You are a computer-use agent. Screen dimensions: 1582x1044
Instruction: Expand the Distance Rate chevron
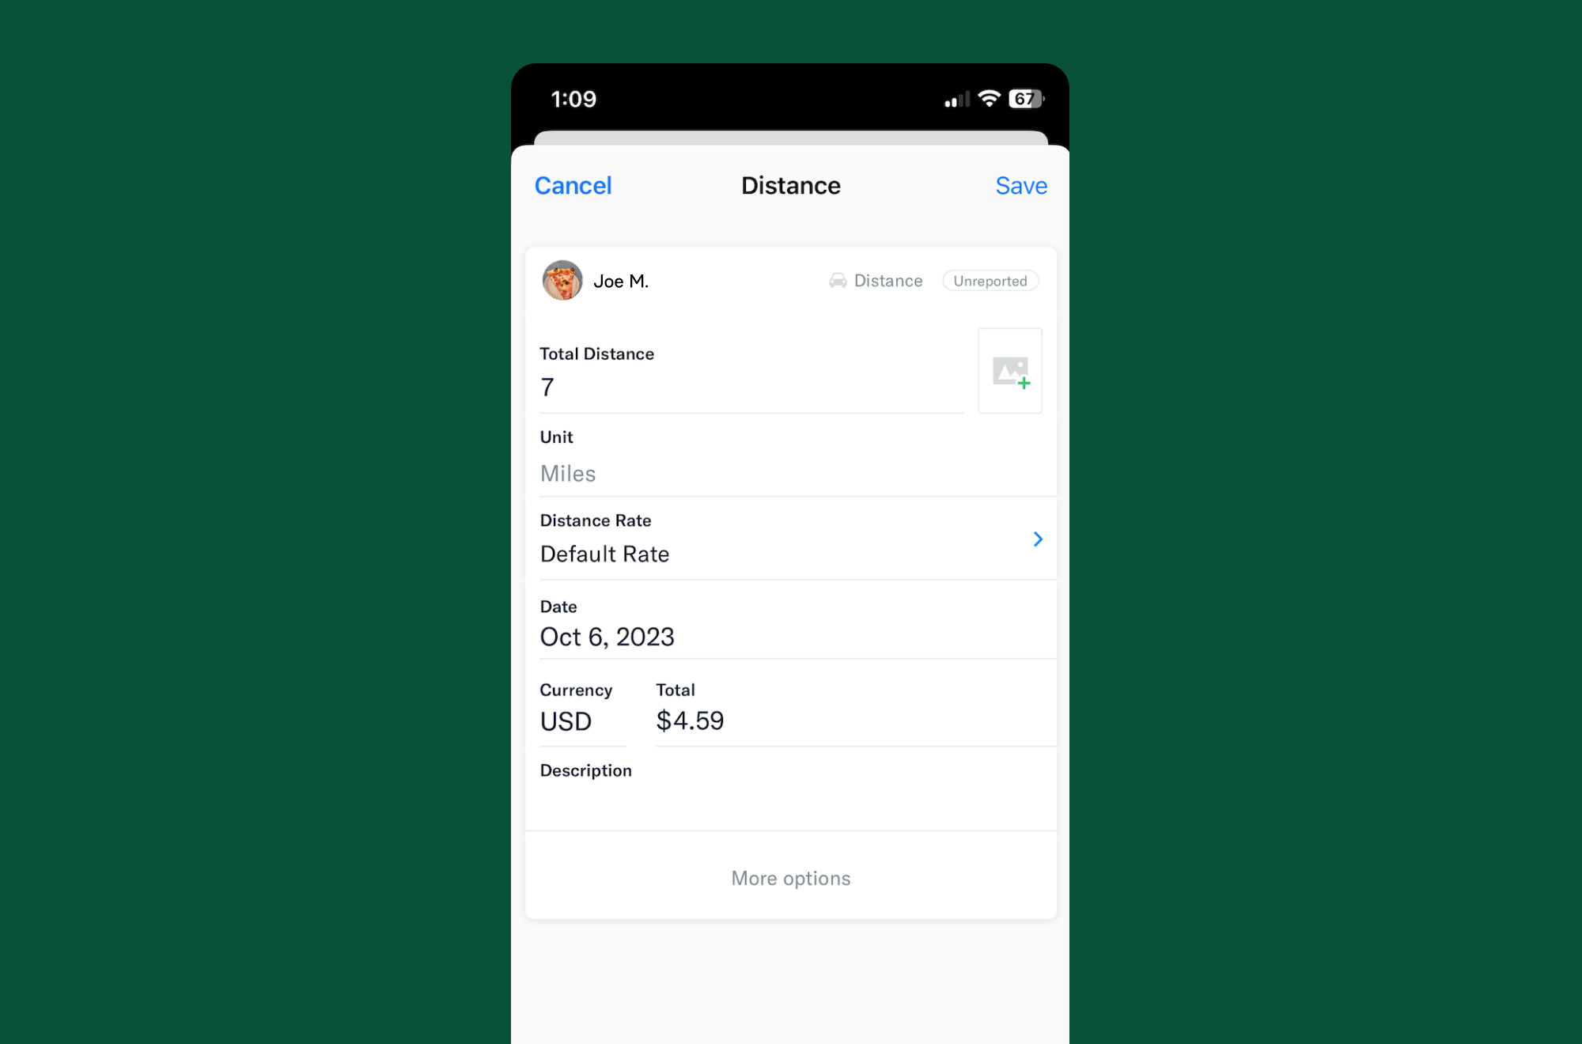click(1037, 539)
